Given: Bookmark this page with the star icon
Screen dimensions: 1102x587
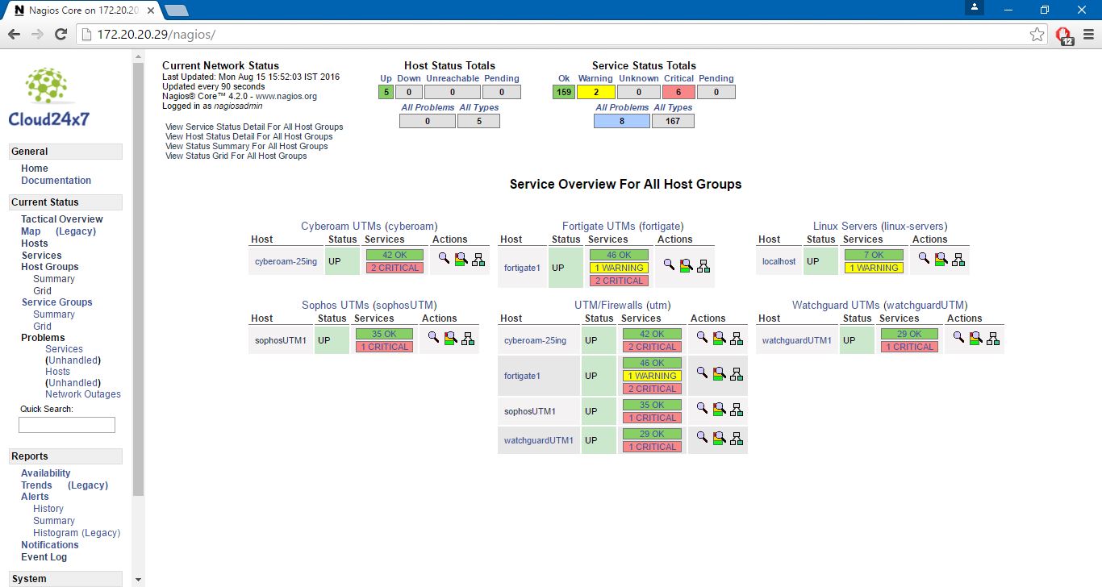Looking at the screenshot, I should (x=1037, y=35).
